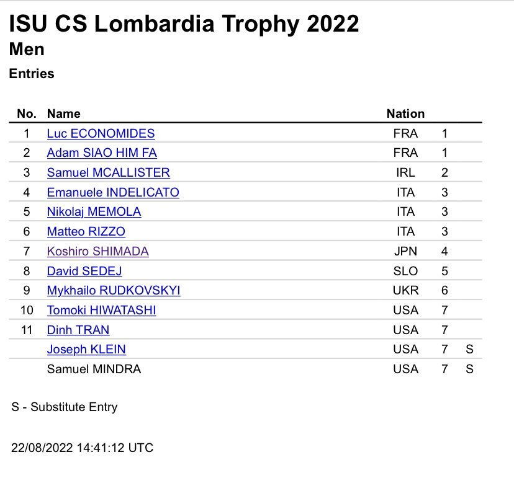Open Emanuele INDELICATO profile link

point(113,193)
